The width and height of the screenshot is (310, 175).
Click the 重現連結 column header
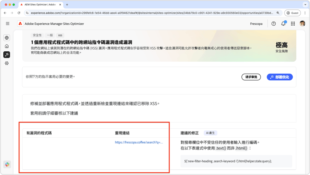[x=122, y=133]
